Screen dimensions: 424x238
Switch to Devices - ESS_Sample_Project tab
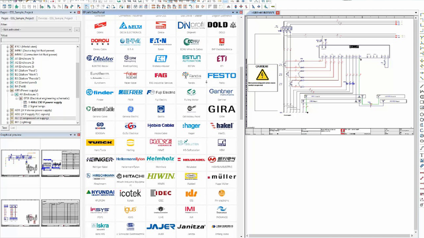55,18
